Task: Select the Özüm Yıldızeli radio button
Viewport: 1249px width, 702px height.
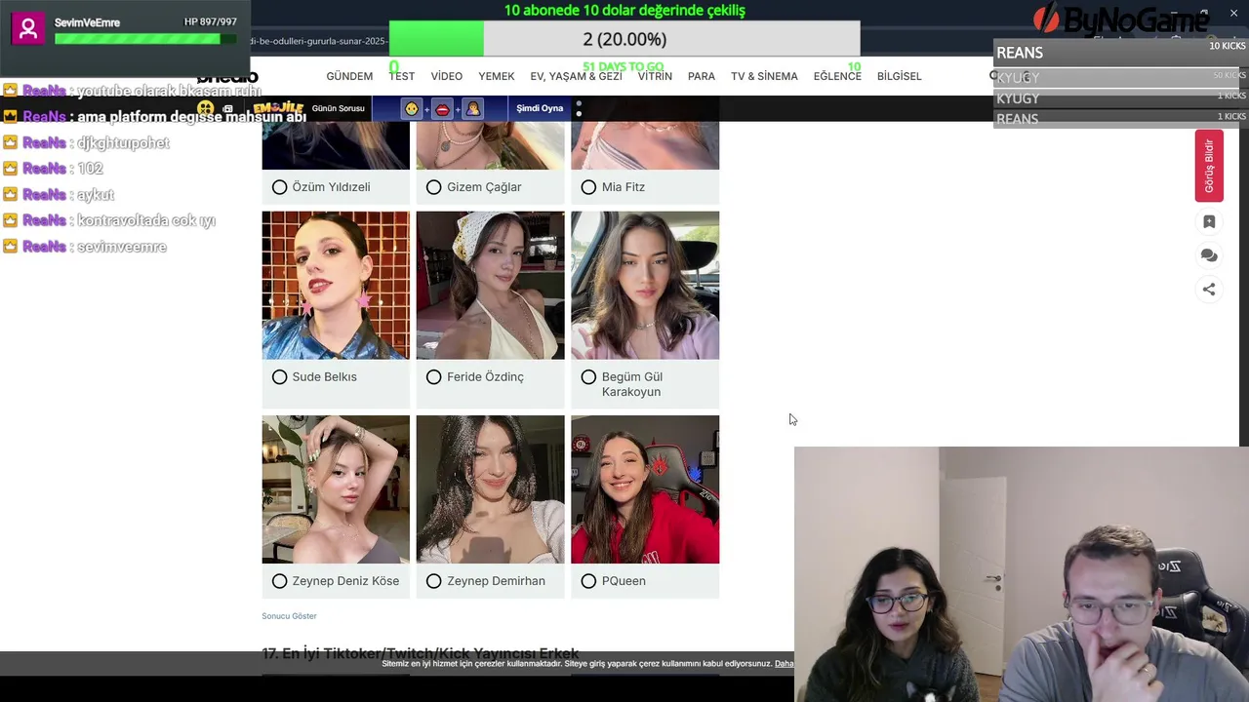Action: click(x=279, y=187)
